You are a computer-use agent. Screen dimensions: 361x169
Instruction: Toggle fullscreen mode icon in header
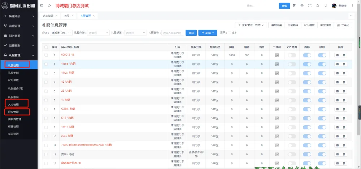[x=310, y=6]
